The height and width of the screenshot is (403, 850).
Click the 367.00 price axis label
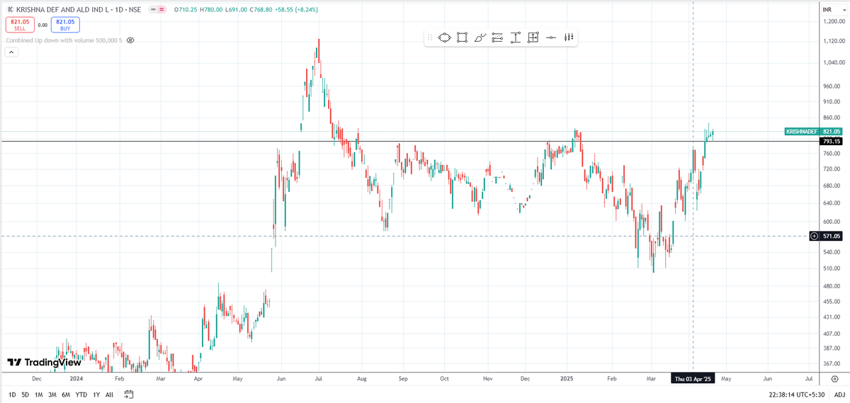(833, 363)
